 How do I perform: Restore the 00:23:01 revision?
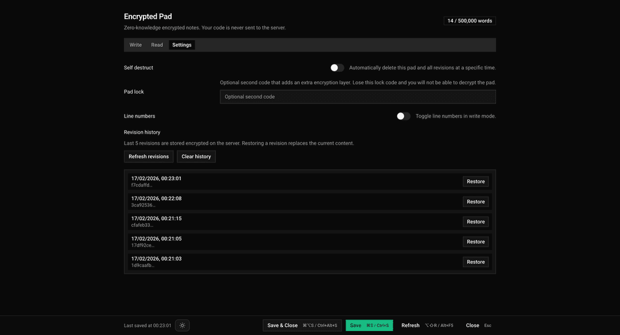[475, 182]
